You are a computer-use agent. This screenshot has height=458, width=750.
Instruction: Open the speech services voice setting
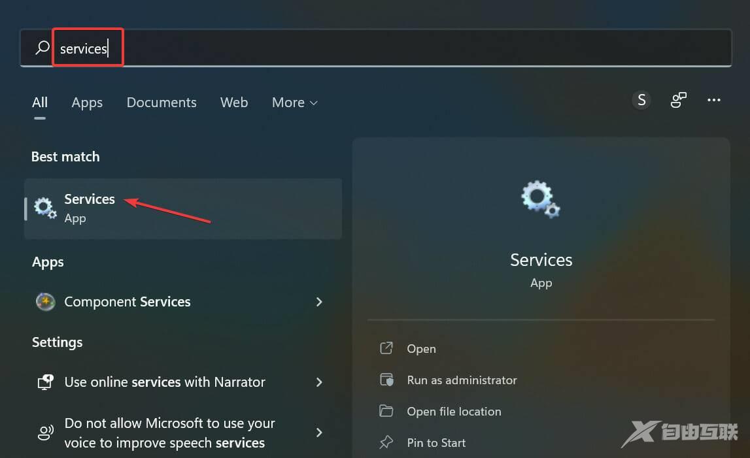pyautogui.click(x=183, y=433)
